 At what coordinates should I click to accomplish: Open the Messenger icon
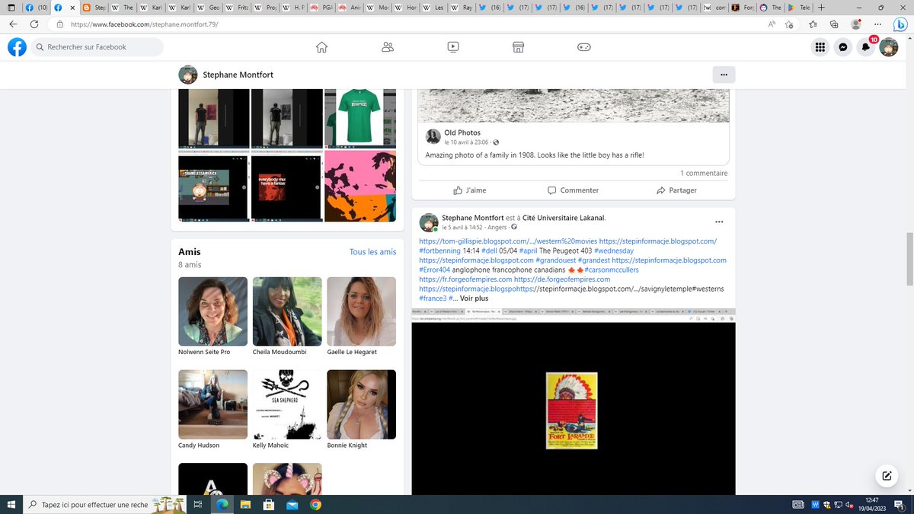pos(843,47)
